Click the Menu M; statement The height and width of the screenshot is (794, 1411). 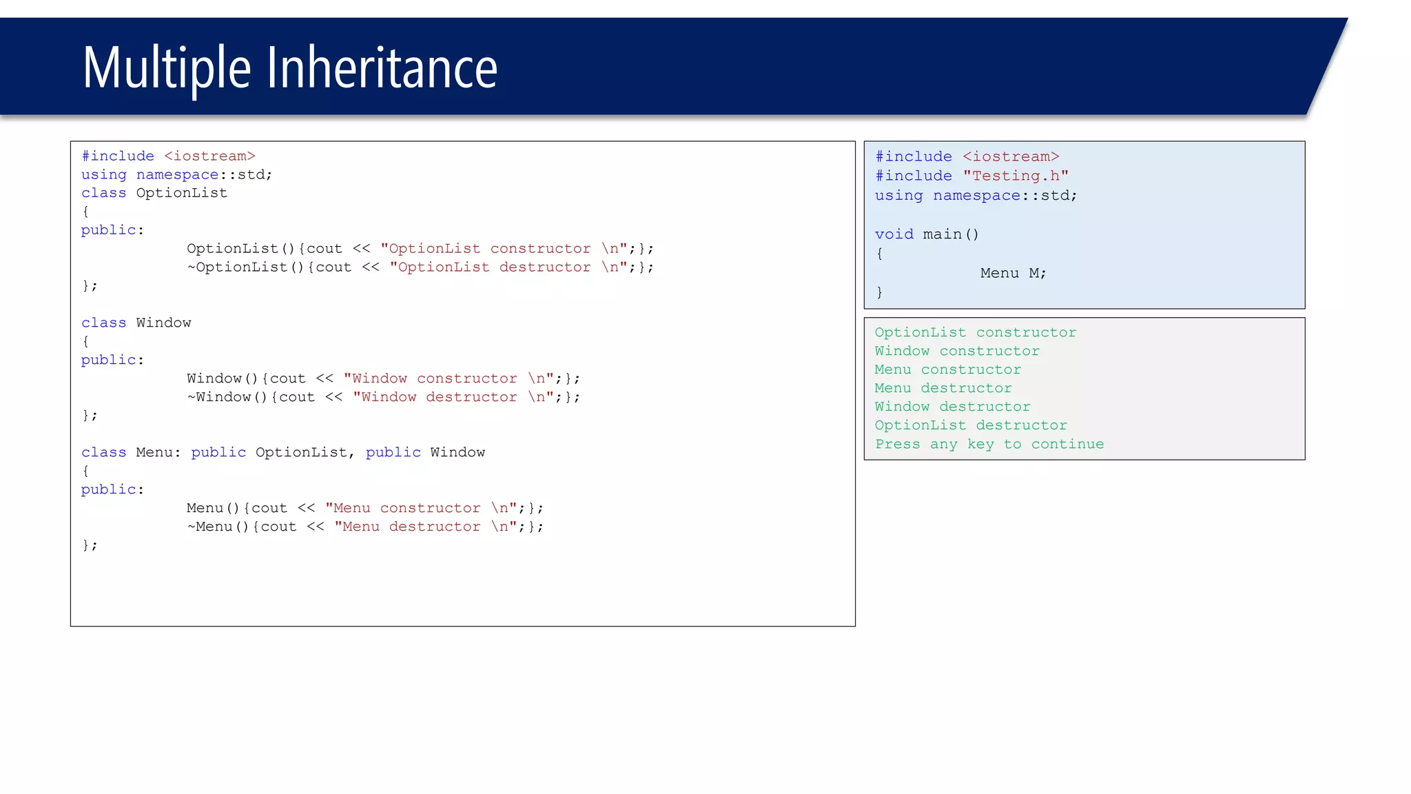(1013, 274)
